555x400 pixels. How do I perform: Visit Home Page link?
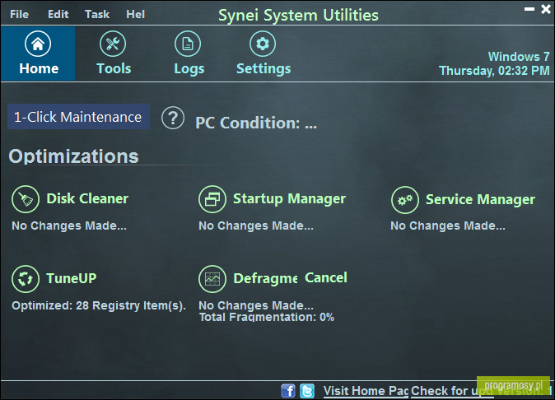point(366,391)
